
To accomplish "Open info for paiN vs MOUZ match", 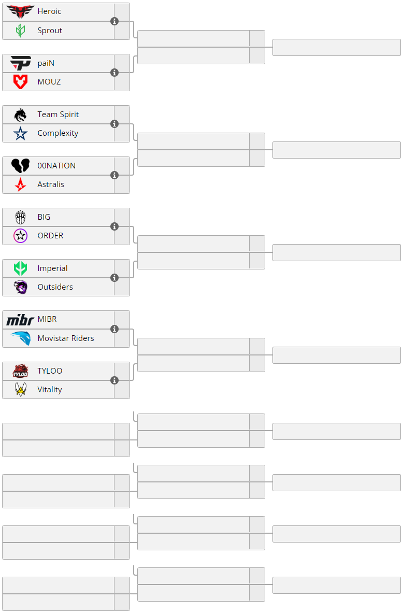I will click(114, 73).
